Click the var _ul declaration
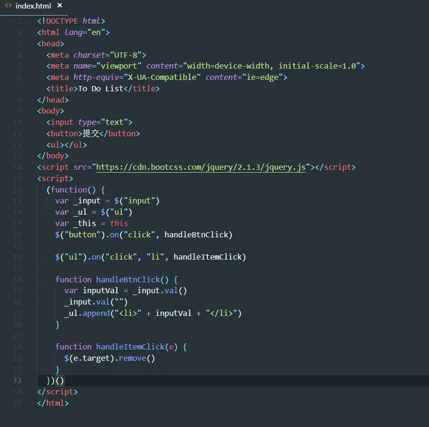429x427 pixels. (x=94, y=212)
